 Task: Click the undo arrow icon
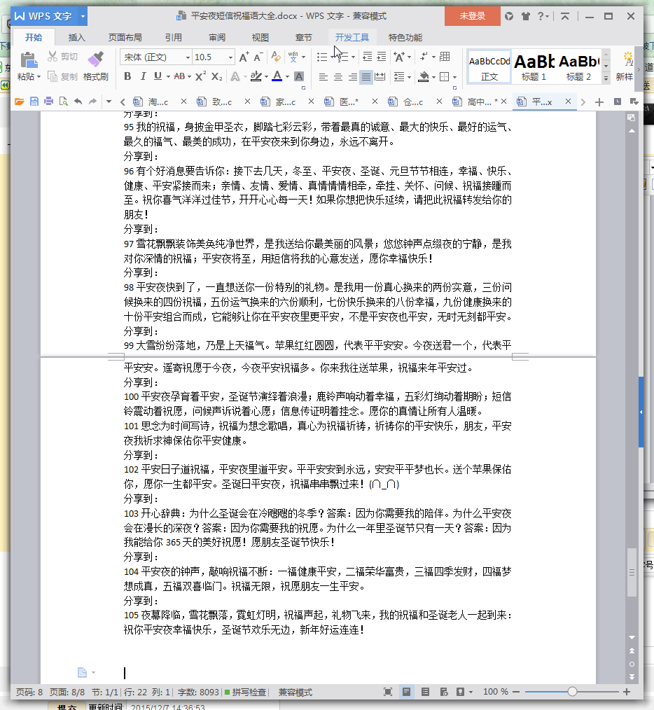coord(78,102)
